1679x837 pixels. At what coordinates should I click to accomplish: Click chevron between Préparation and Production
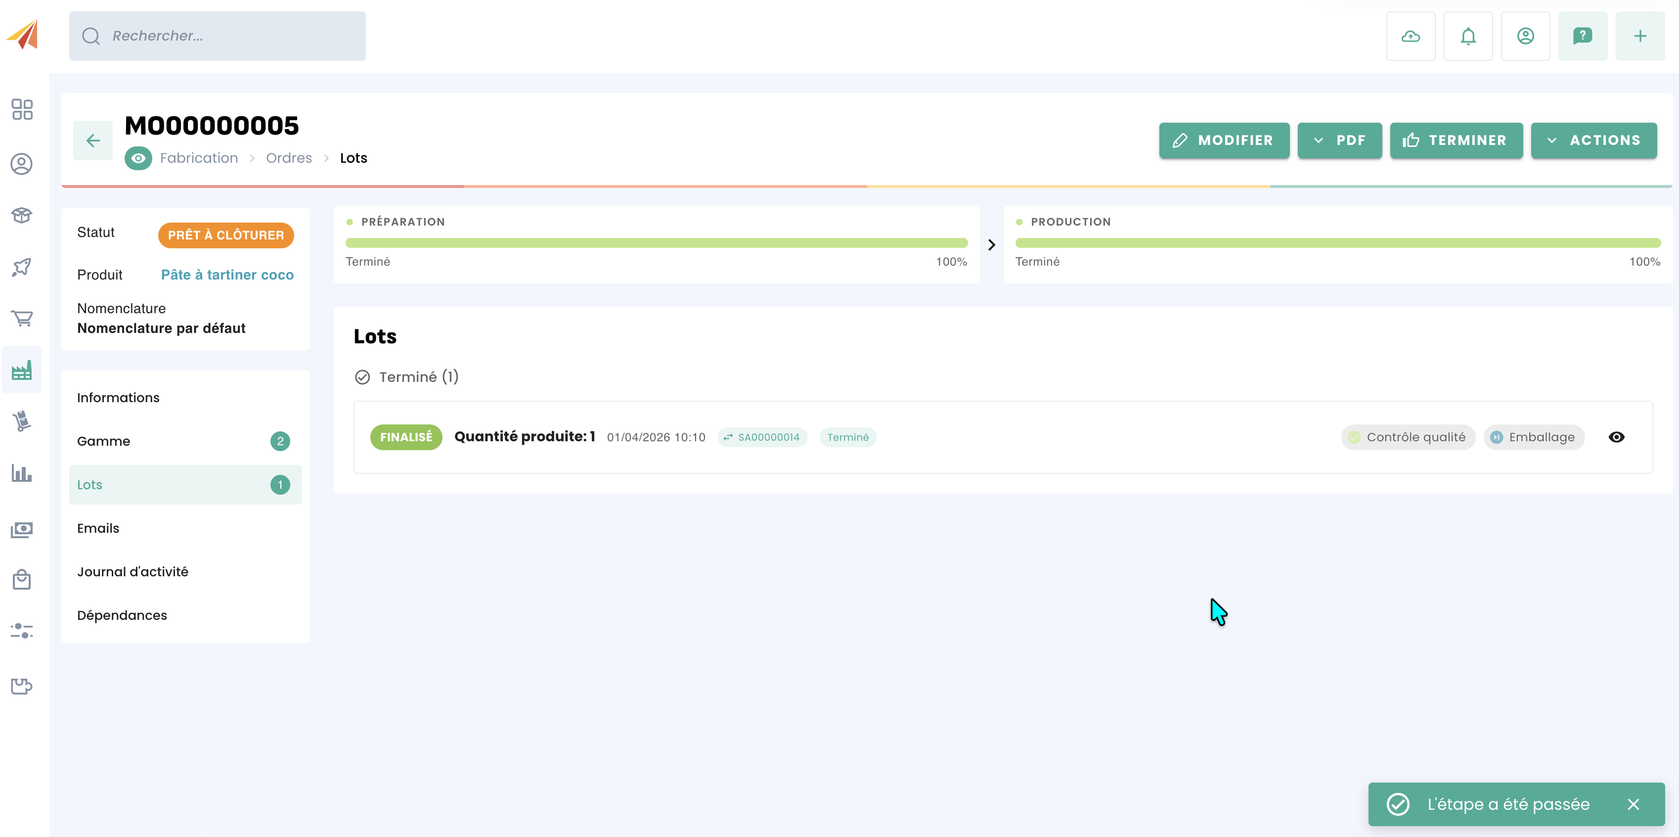tap(991, 245)
